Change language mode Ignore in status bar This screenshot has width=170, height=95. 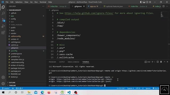(148, 88)
